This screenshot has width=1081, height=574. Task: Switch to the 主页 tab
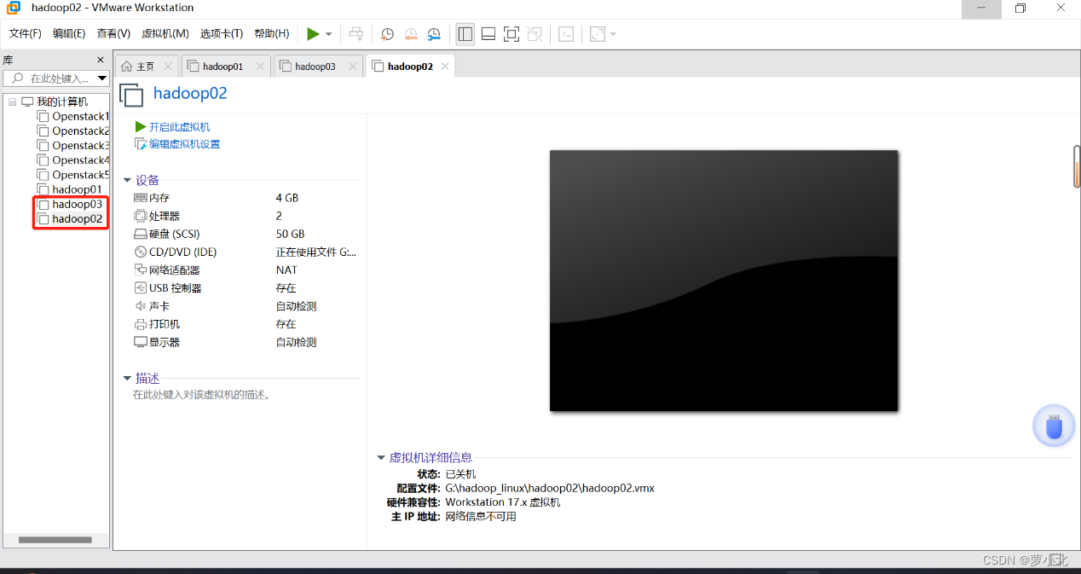146,67
